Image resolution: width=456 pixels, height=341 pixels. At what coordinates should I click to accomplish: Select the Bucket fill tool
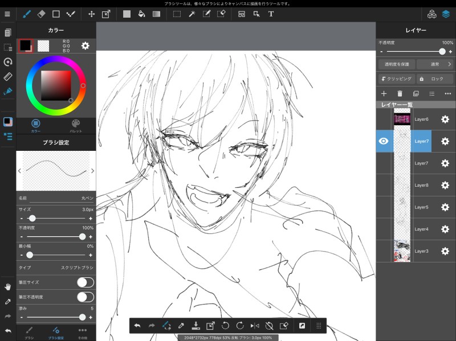point(141,14)
